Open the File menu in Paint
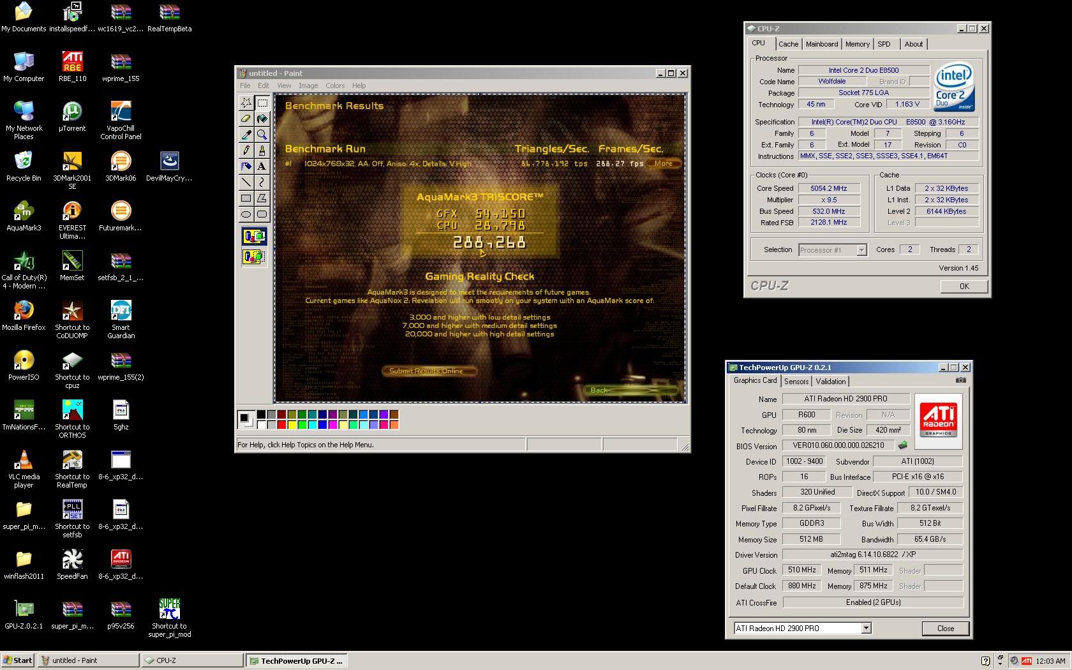The height and width of the screenshot is (670, 1072). (x=245, y=86)
